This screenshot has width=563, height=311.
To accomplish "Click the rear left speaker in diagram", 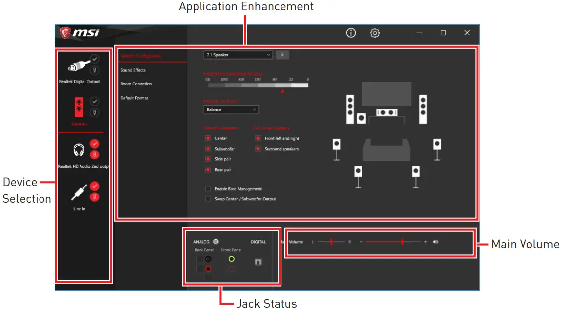I will 358,177.
